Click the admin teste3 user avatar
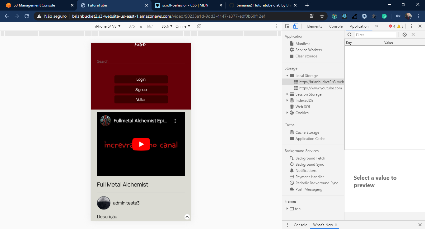The height and width of the screenshot is (229, 425). [x=104, y=203]
